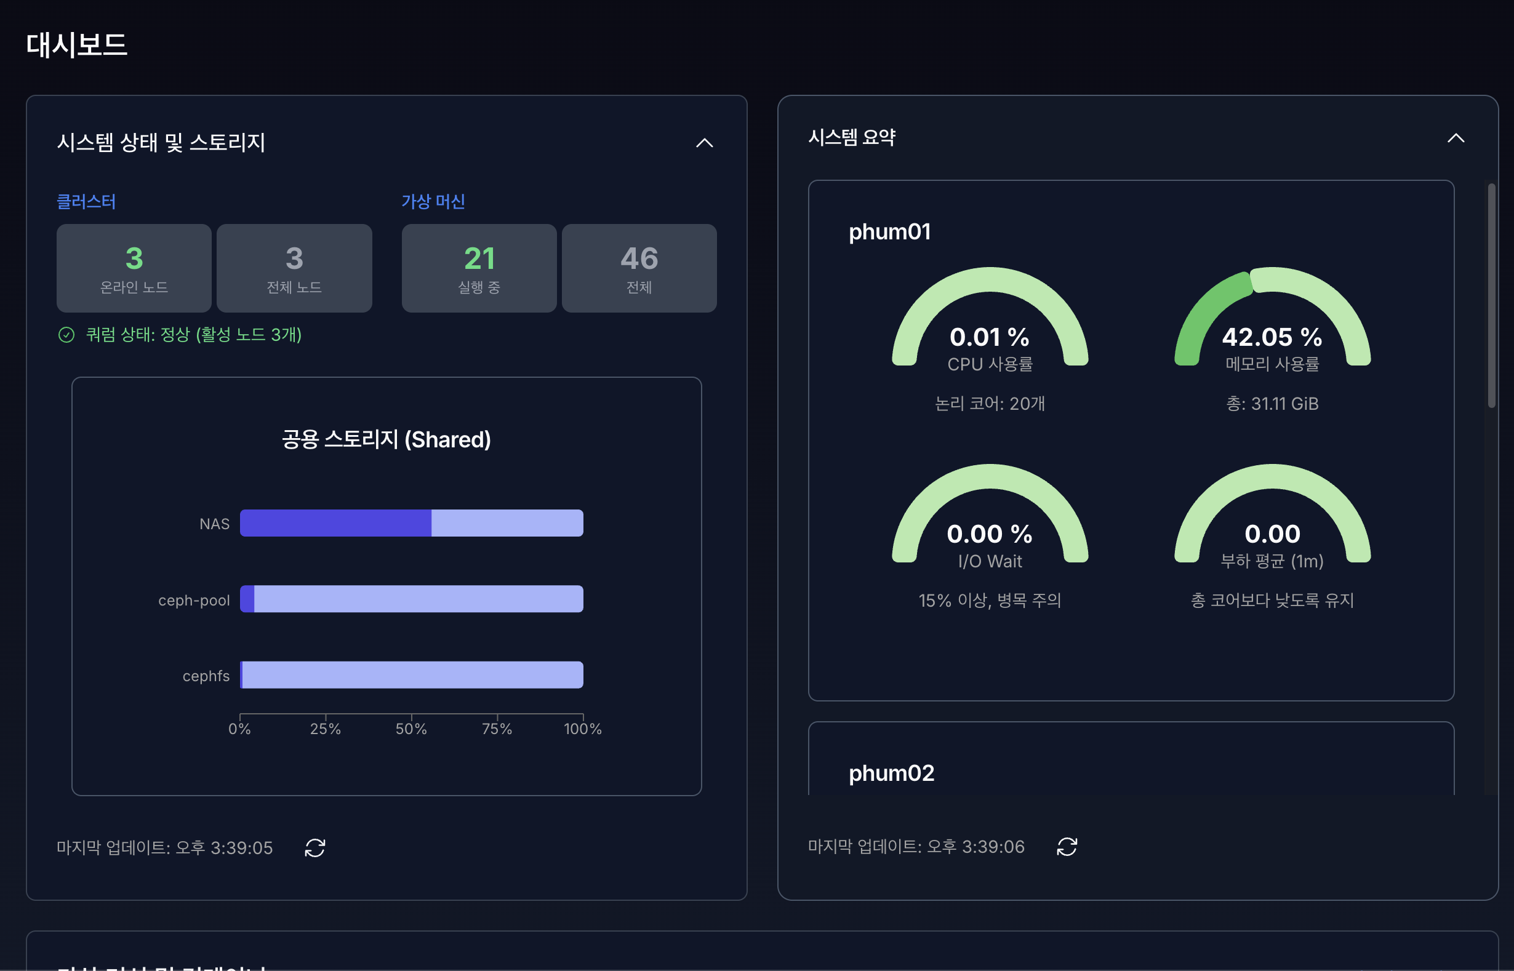The image size is (1514, 971).
Task: Click the total nodes count card
Action: point(294,268)
